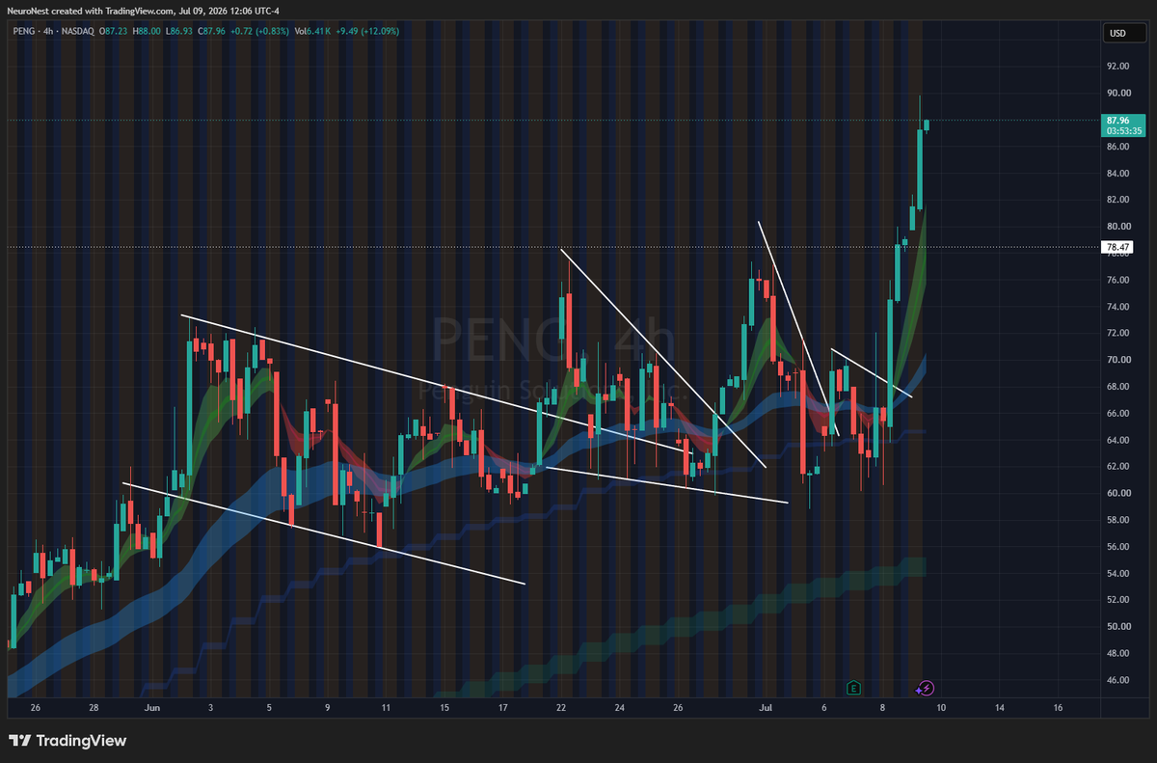
Task: Click the low value L86.93
Action: [181, 31]
